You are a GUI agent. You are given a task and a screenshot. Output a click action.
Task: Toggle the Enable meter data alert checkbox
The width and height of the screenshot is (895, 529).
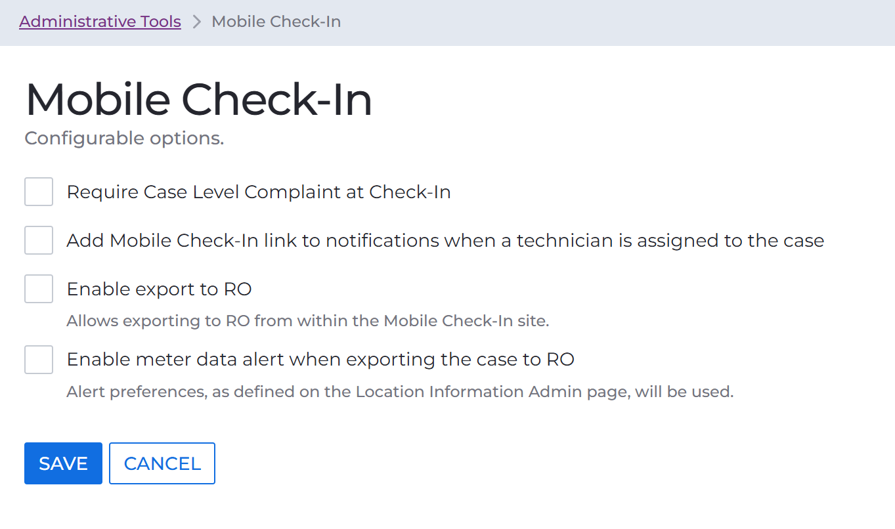pos(39,360)
